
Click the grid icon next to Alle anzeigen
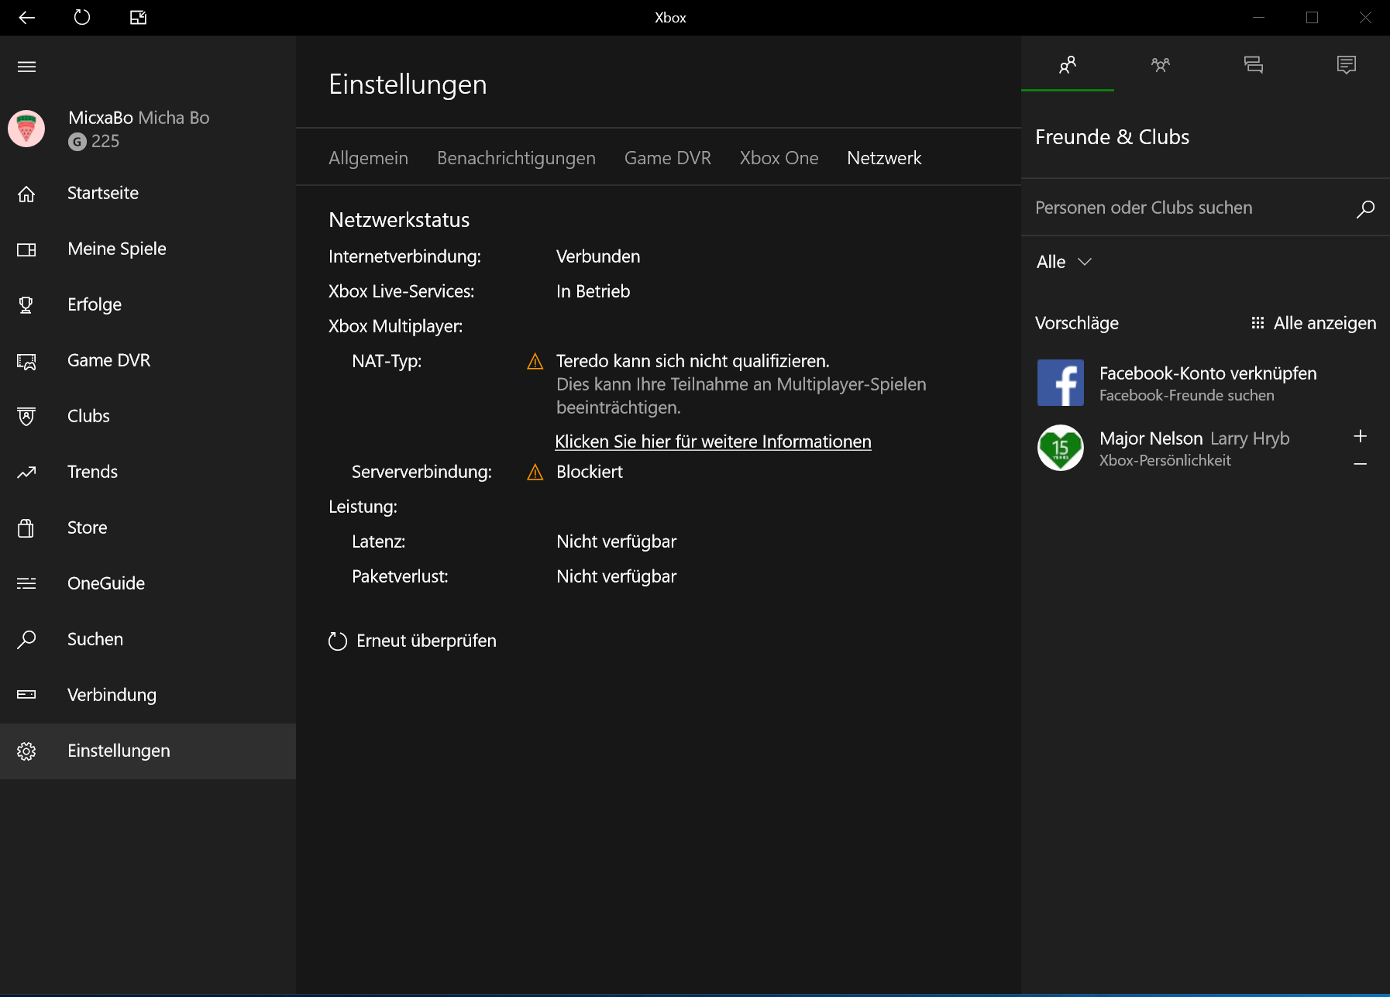[1258, 323]
